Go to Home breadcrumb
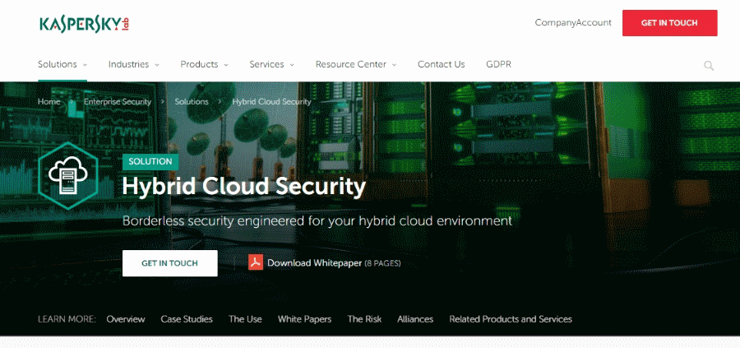Screen dimensions: 740x348 pos(49,101)
